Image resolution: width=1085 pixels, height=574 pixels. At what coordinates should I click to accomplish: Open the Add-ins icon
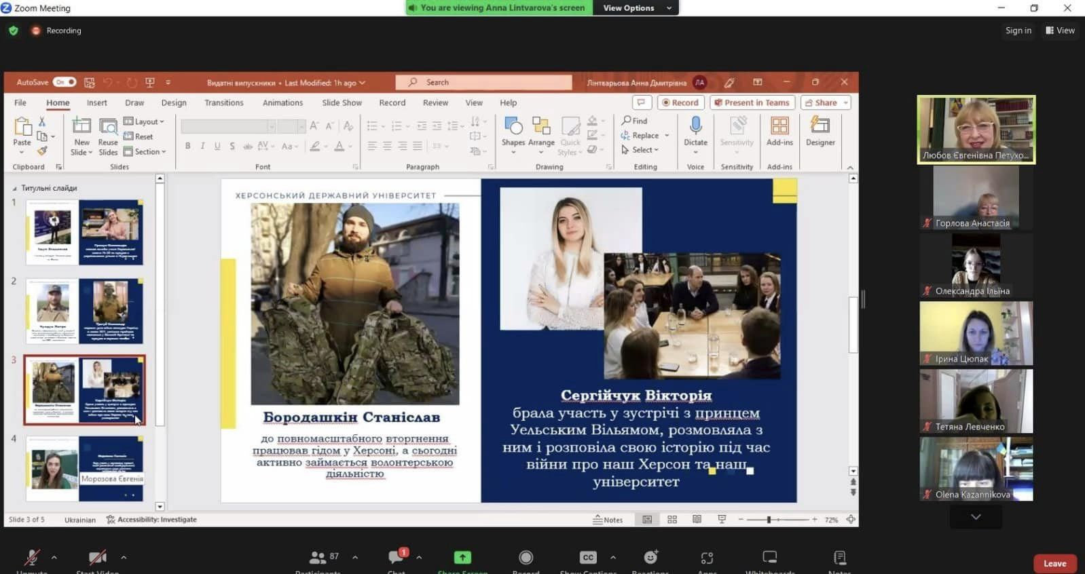click(779, 126)
